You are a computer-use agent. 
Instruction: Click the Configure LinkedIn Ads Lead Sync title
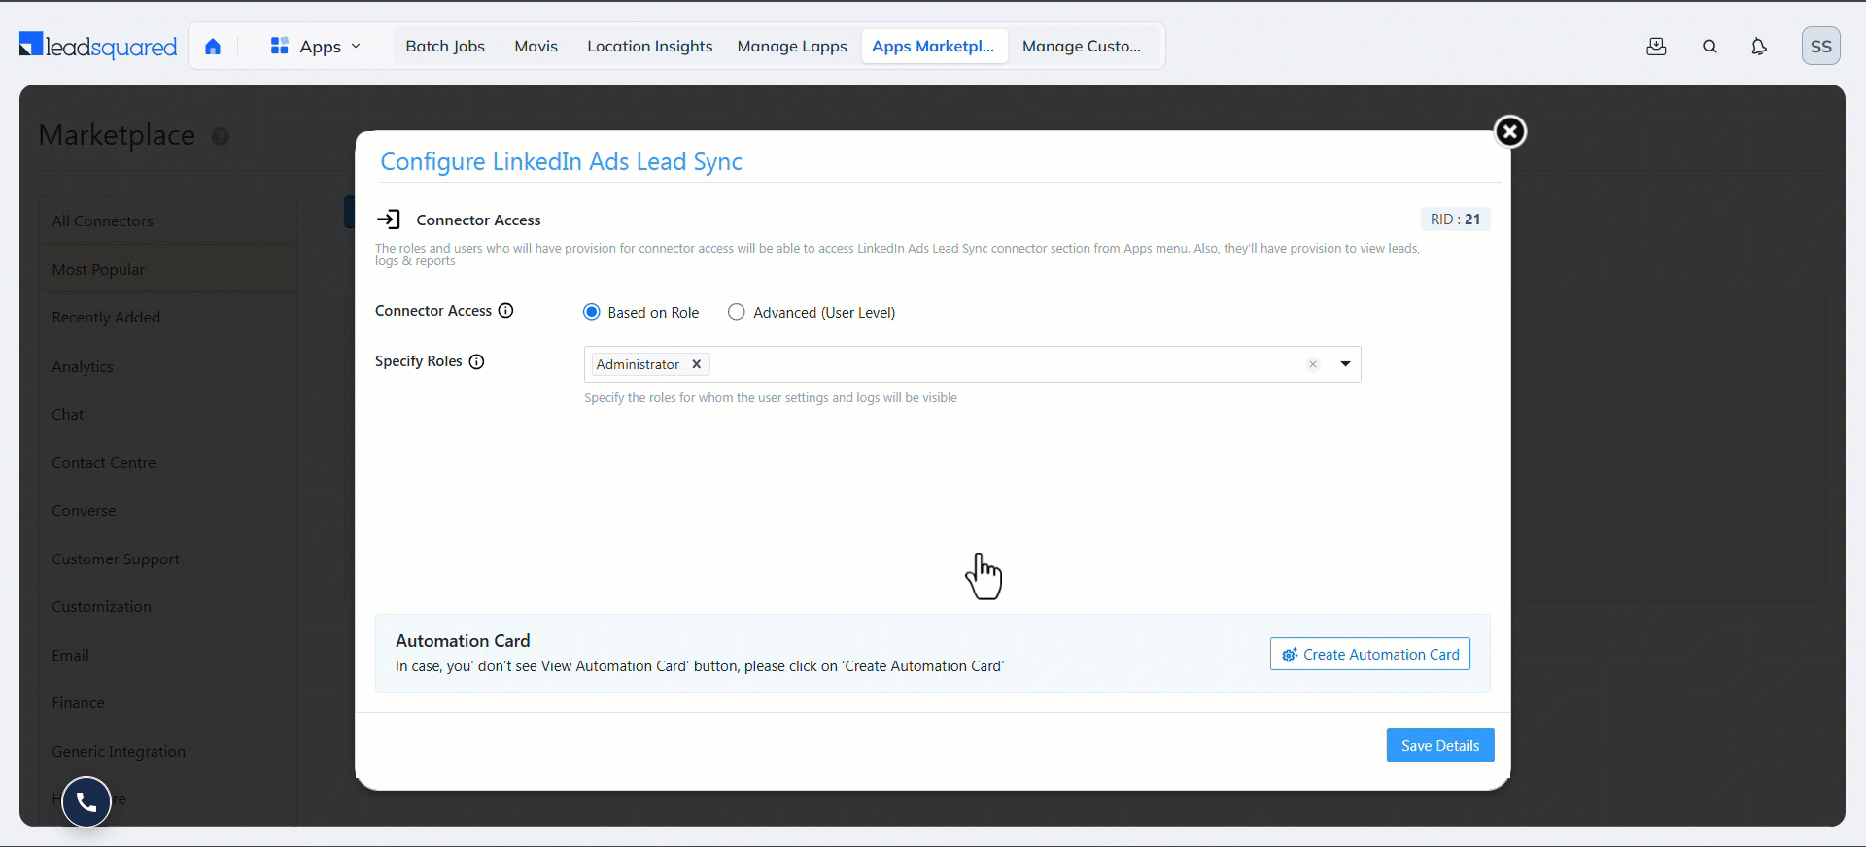[x=561, y=162]
